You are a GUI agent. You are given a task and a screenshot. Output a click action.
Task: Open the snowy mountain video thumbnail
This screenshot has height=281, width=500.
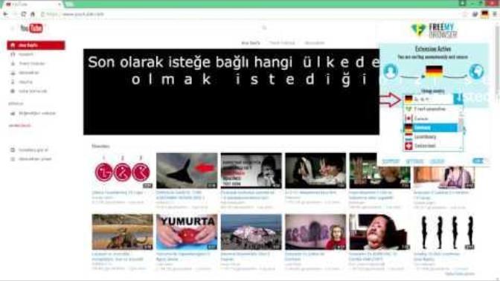251,232
